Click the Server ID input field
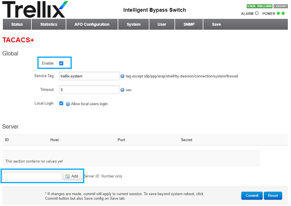The width and height of the screenshot is (291, 206). click(x=32, y=176)
